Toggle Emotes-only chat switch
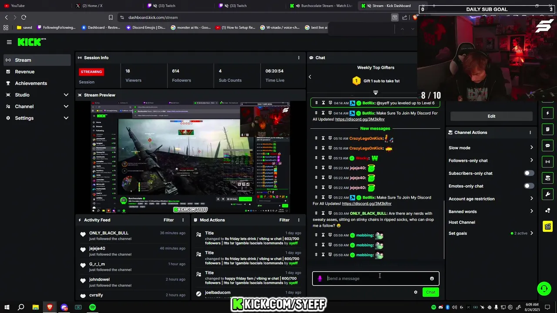557x313 pixels. (x=529, y=186)
